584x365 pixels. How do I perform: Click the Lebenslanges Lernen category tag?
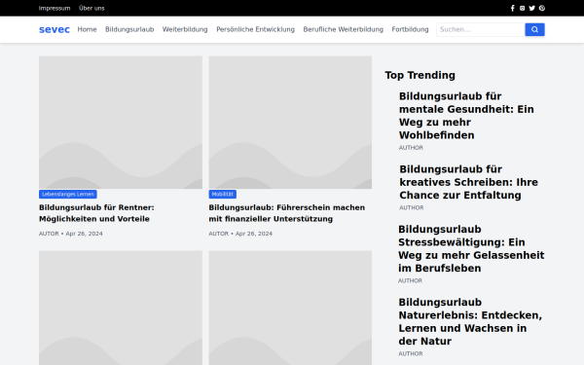click(x=68, y=194)
